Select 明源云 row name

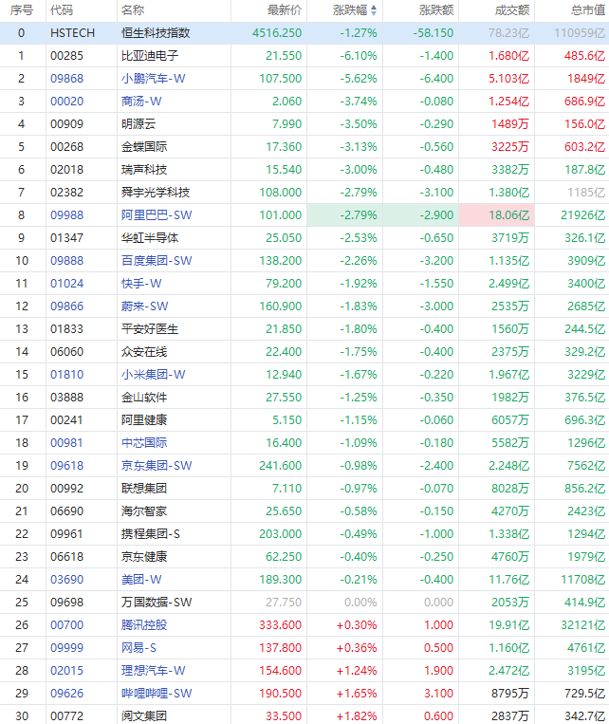[138, 124]
